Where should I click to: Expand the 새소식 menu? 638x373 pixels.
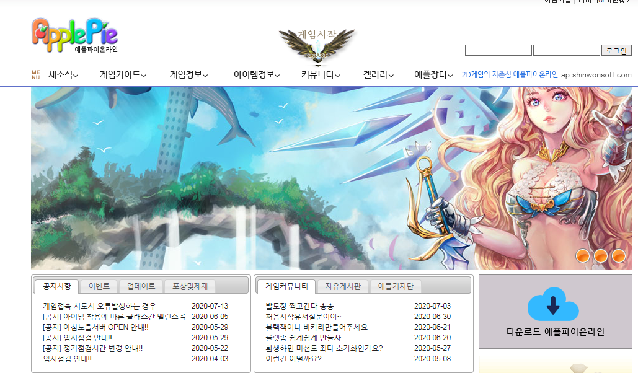pyautogui.click(x=63, y=75)
